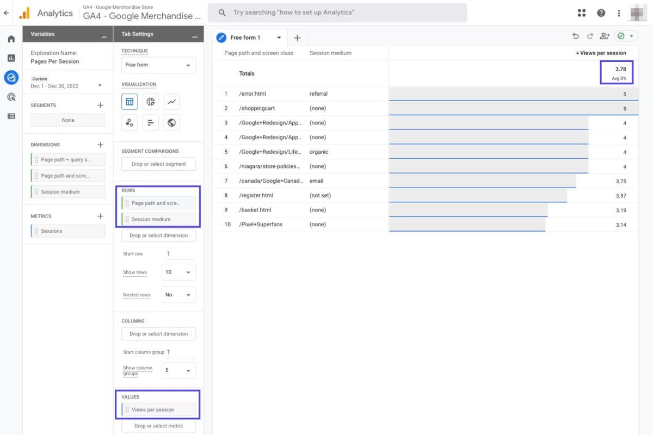
Task: Open the Home section in sidebar
Action: pyautogui.click(x=11, y=39)
